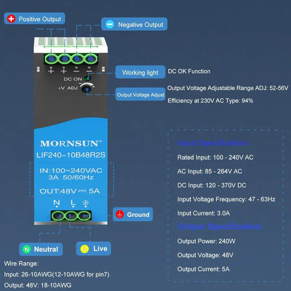Click the last negative output screw terminal
The width and height of the screenshot is (291, 291).
91,59
